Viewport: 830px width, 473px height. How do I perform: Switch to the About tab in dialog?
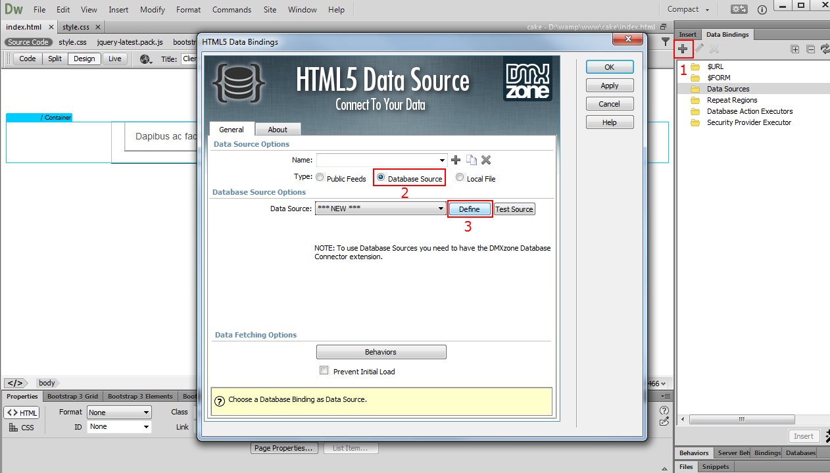(278, 130)
